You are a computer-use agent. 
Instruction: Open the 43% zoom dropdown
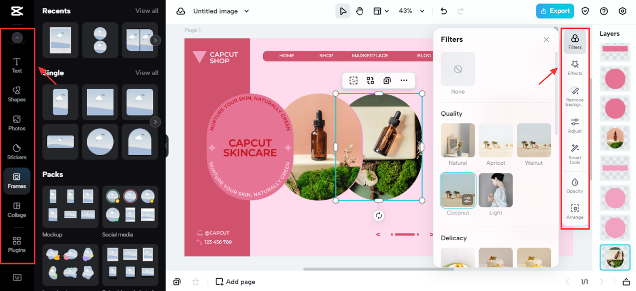point(412,11)
